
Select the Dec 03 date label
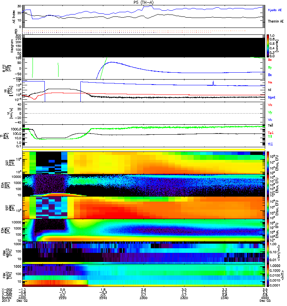coord(265,301)
